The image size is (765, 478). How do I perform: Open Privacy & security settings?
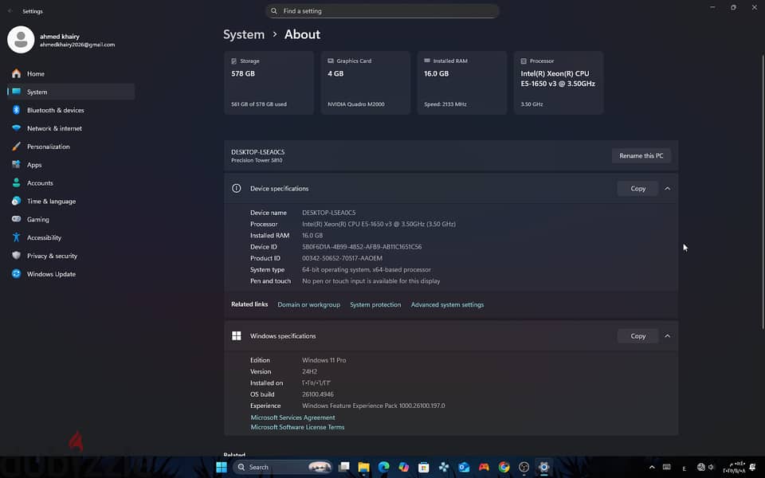(x=71, y=256)
